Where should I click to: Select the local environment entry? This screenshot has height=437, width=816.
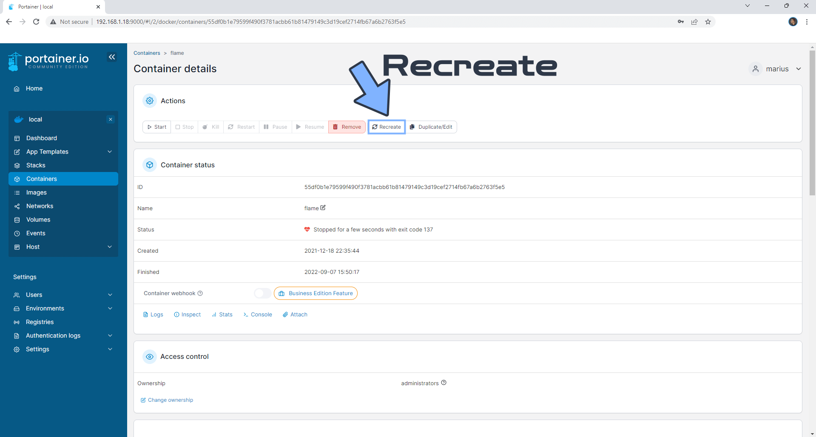pos(35,119)
